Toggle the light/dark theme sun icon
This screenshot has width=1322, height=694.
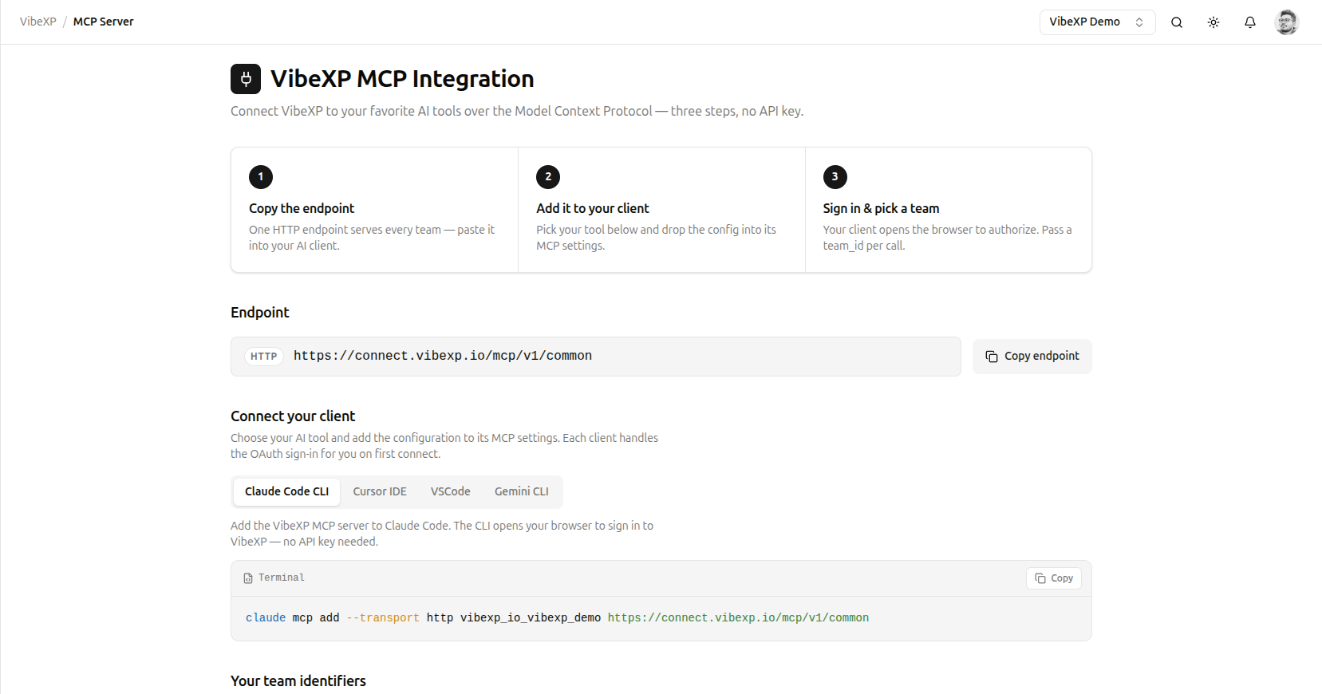pos(1213,22)
